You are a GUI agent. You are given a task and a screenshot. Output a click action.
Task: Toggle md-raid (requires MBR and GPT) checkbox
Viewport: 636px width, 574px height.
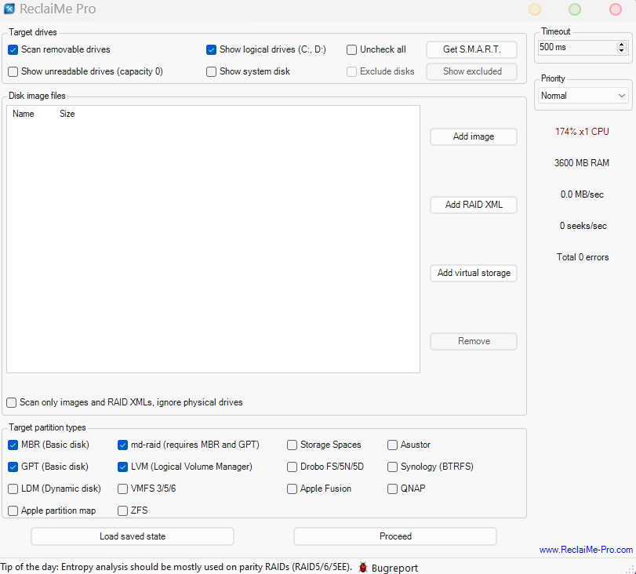coord(122,445)
